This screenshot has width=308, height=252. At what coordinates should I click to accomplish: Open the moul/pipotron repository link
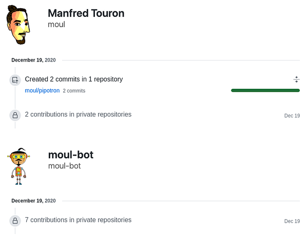(x=42, y=90)
